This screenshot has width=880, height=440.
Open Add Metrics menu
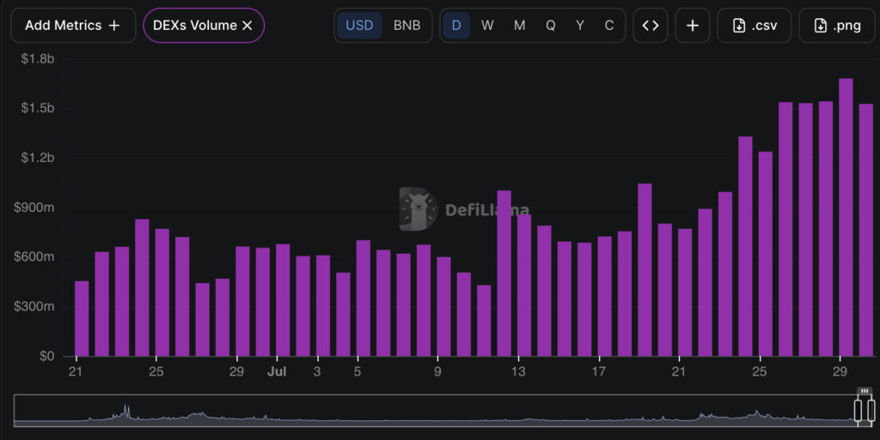[x=73, y=25]
